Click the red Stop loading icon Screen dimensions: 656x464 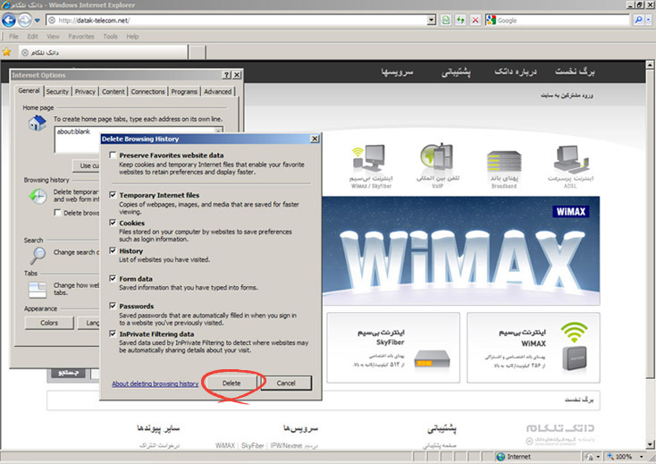click(475, 20)
